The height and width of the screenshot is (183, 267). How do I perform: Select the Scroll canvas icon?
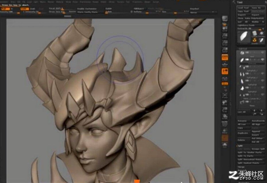point(225,29)
